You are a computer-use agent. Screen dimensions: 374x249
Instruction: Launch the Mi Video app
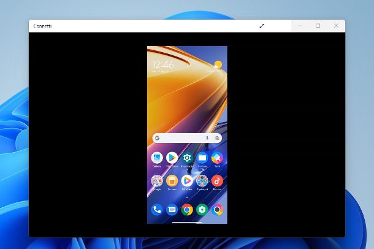point(187,181)
